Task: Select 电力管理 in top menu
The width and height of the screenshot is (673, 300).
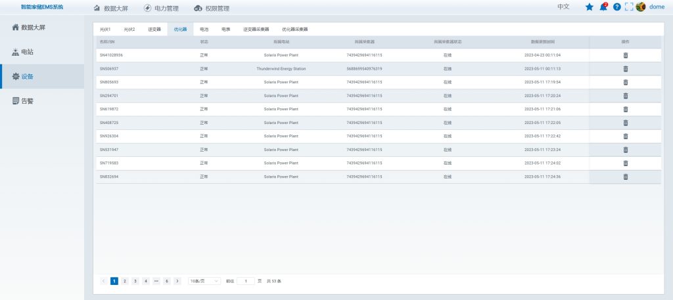Action: (161, 9)
